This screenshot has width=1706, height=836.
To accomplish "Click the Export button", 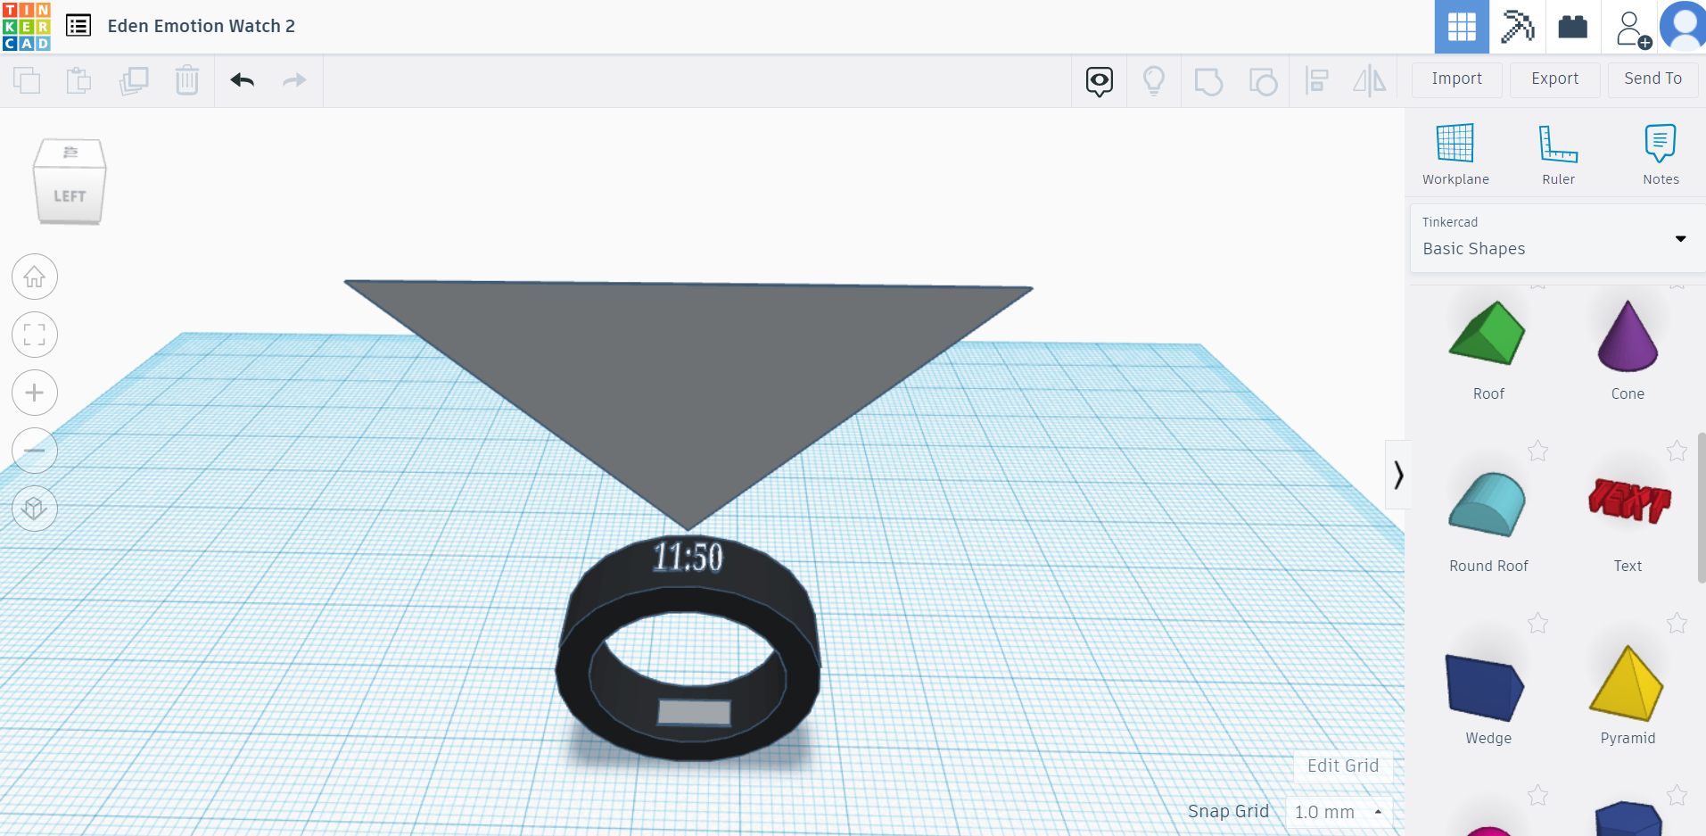I will [1555, 79].
